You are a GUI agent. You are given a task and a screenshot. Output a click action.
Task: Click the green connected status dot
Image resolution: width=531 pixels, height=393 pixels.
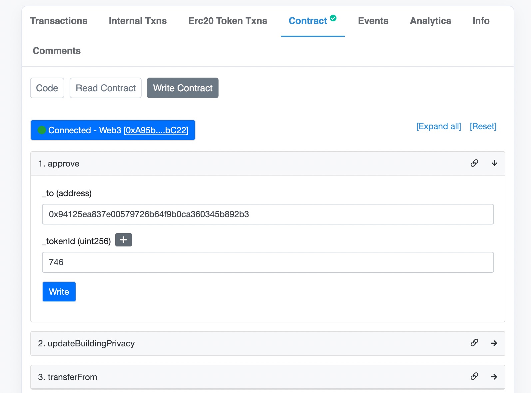(42, 130)
